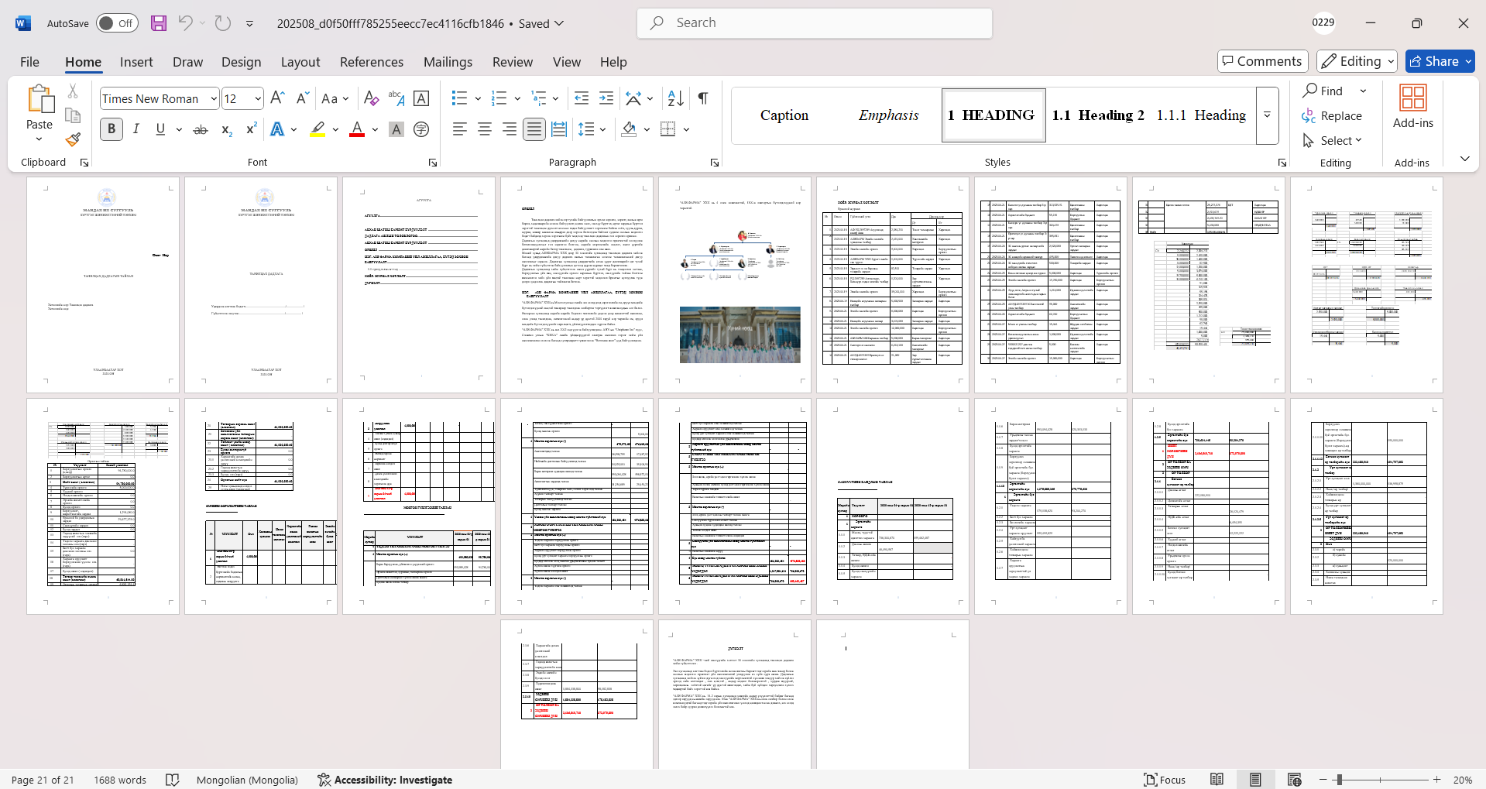Apply distributed alignment to the paragraph
Image resolution: width=1486 pixels, height=789 pixels.
coord(559,129)
